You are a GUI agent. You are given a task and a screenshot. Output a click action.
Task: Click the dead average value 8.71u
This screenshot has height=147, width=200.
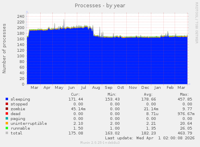click(x=152, y=114)
